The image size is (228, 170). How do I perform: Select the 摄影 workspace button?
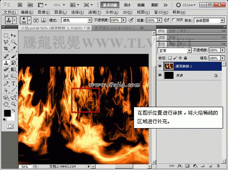(x=155, y=5)
